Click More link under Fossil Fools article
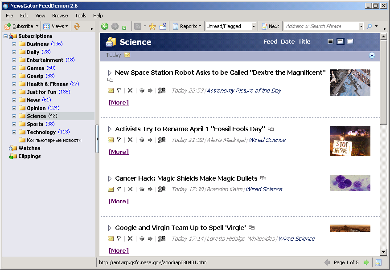This screenshot has width=390, height=270. (119, 152)
